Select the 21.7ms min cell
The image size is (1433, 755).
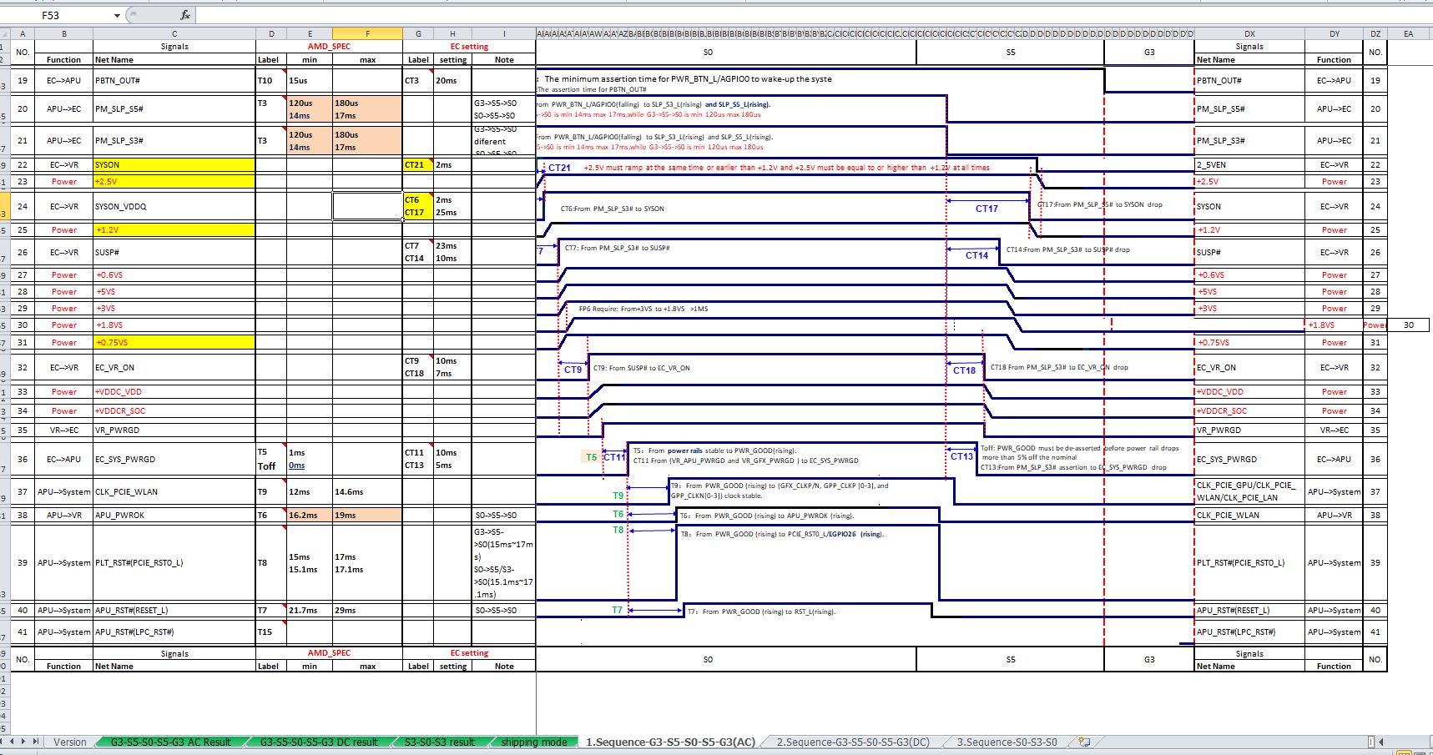(310, 610)
